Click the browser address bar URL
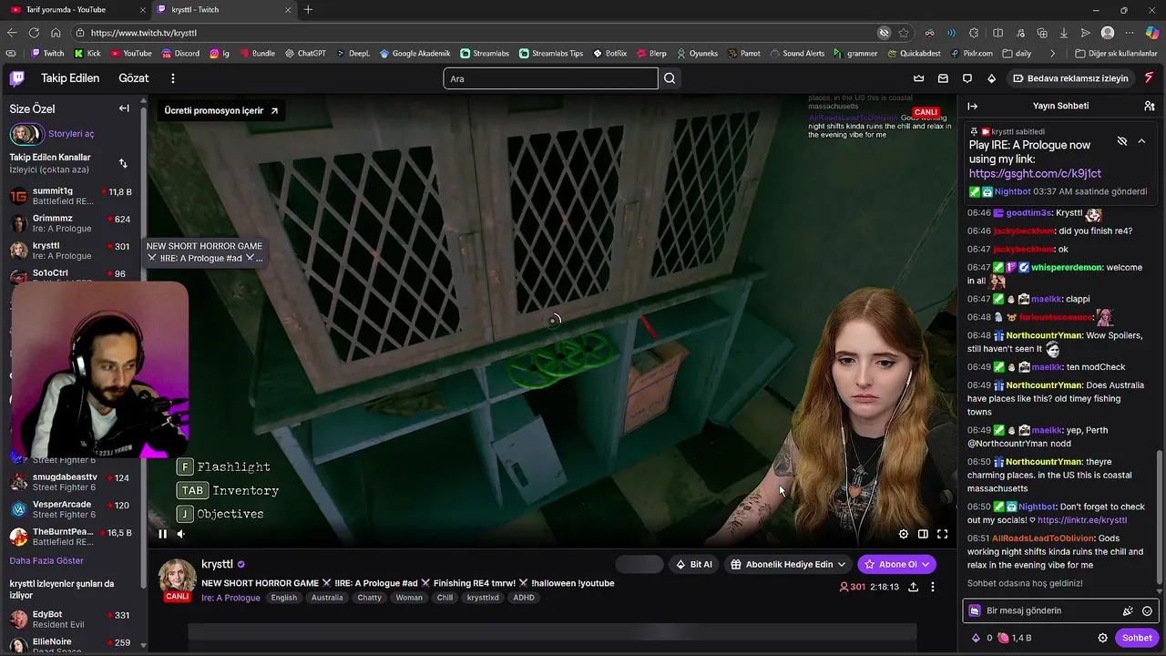This screenshot has width=1166, height=656. (144, 33)
